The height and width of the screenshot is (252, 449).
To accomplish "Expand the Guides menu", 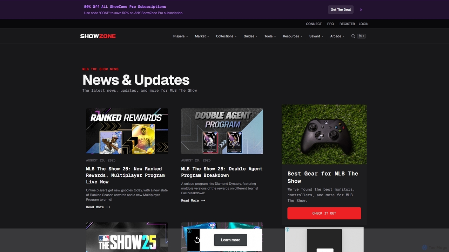I will click(x=250, y=36).
